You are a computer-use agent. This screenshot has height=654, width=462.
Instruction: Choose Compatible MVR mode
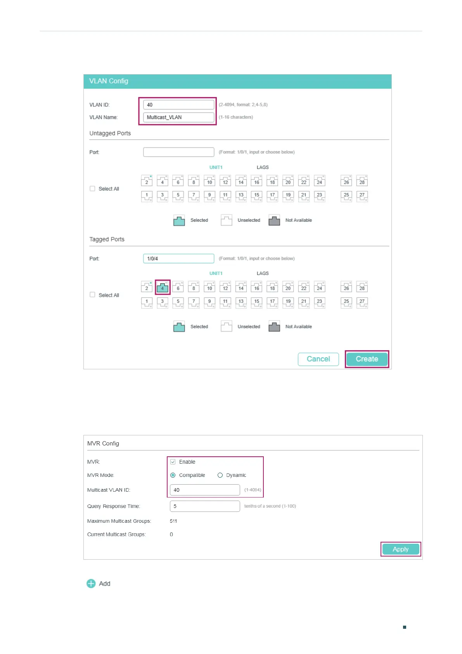(x=173, y=475)
